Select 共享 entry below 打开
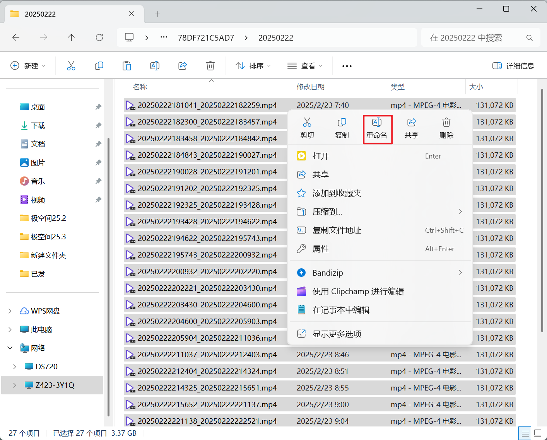Viewport: 547px width, 440px height. coord(380,175)
